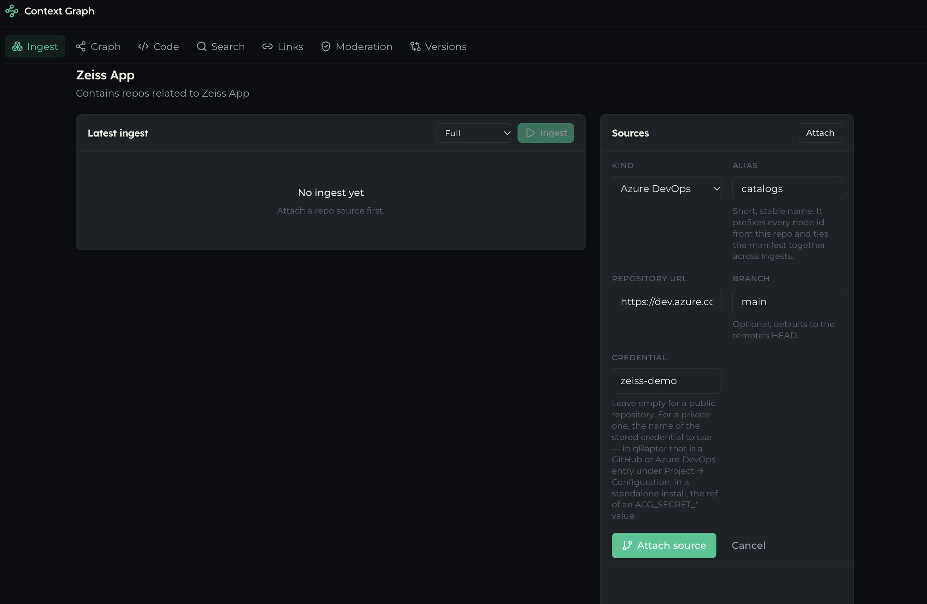
Task: Start ingest with the green Ingest button
Action: point(546,133)
